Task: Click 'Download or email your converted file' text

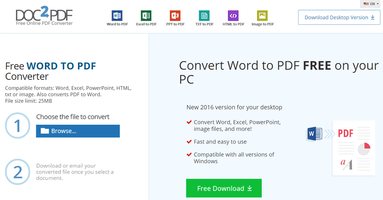Action: click(75, 172)
